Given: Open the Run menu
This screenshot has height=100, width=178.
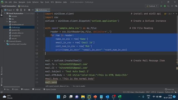Looking at the screenshot, I should (42, 2).
